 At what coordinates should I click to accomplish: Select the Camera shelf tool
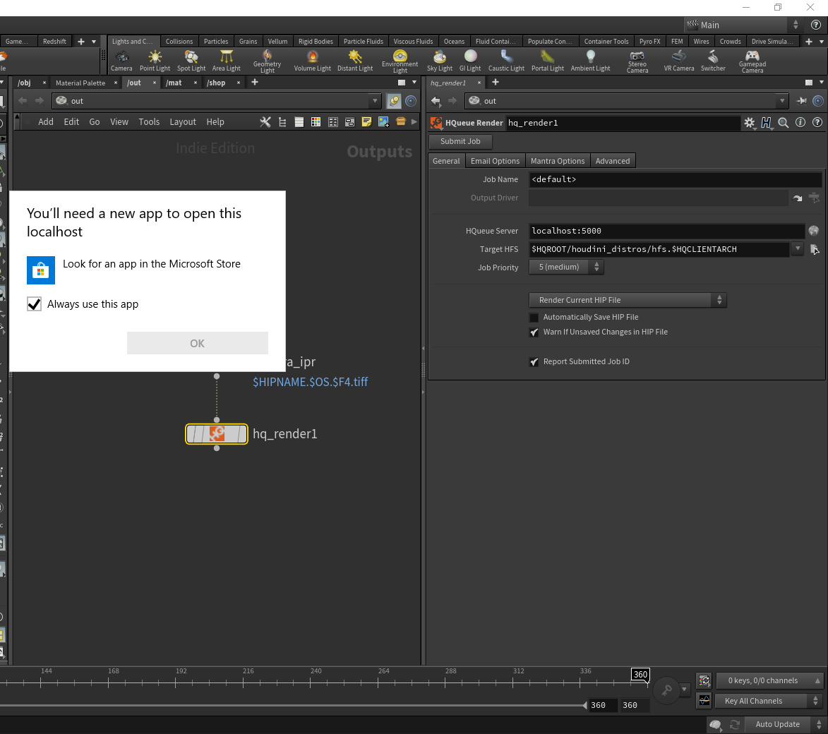point(121,61)
